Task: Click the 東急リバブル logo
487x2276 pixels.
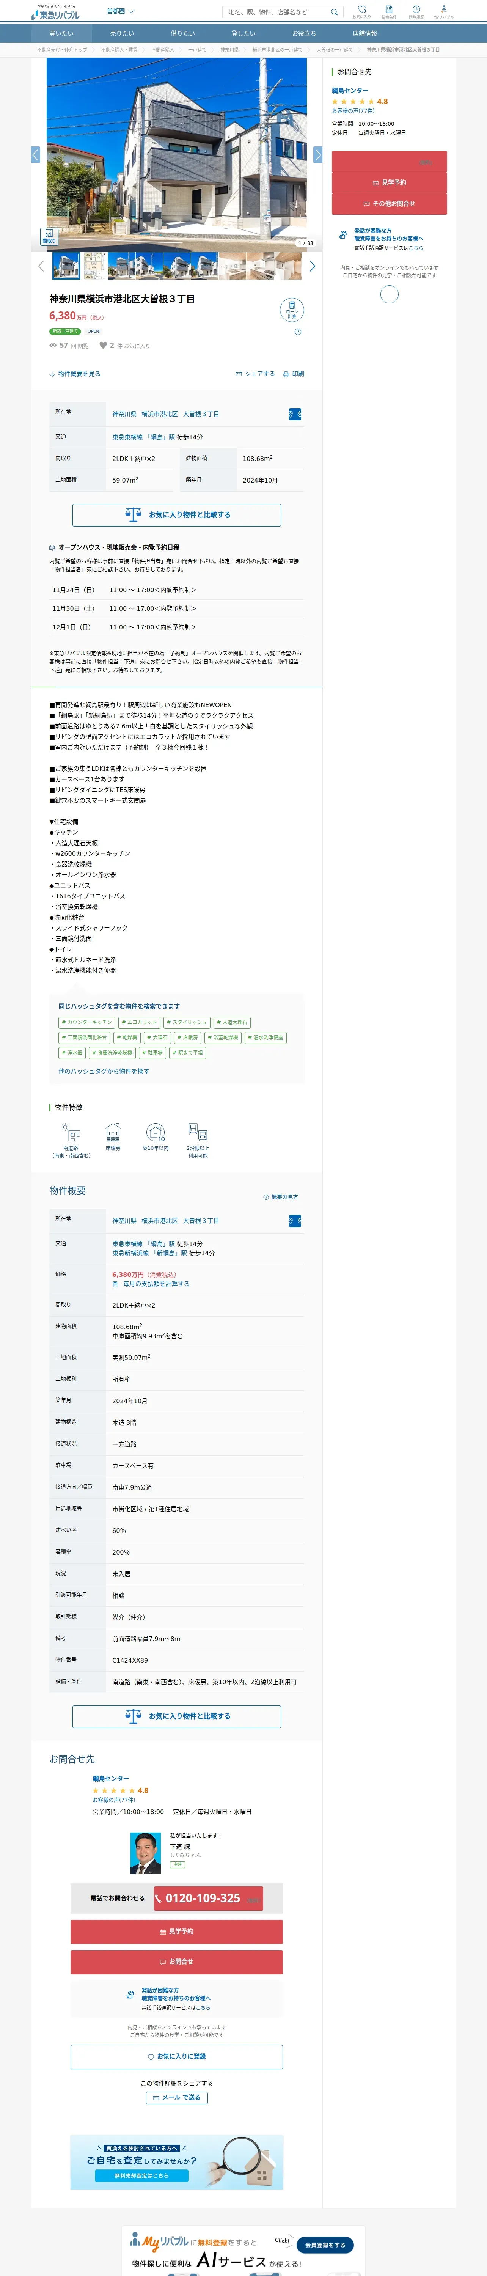Action: 54,13
